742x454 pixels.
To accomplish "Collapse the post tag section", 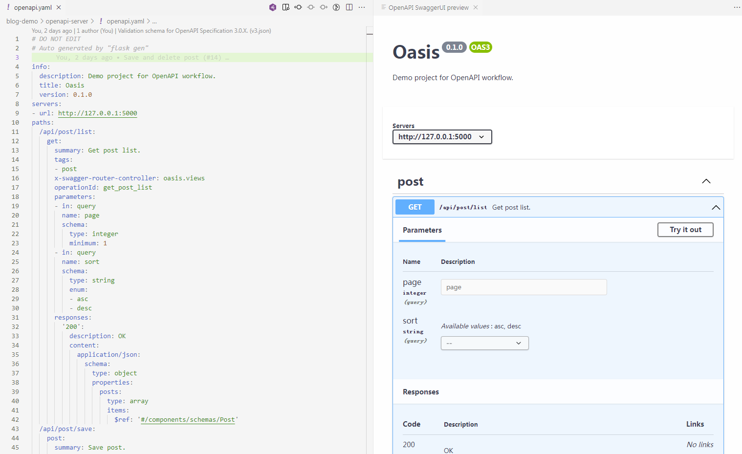I will click(706, 181).
